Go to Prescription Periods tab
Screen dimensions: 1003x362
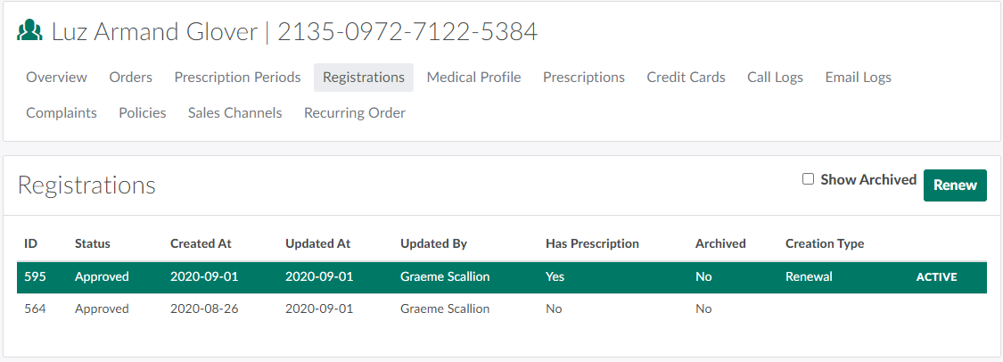coord(237,78)
